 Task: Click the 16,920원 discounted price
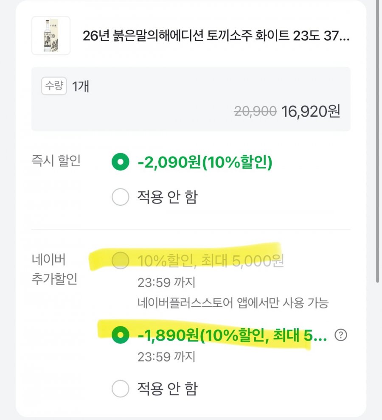(311, 111)
